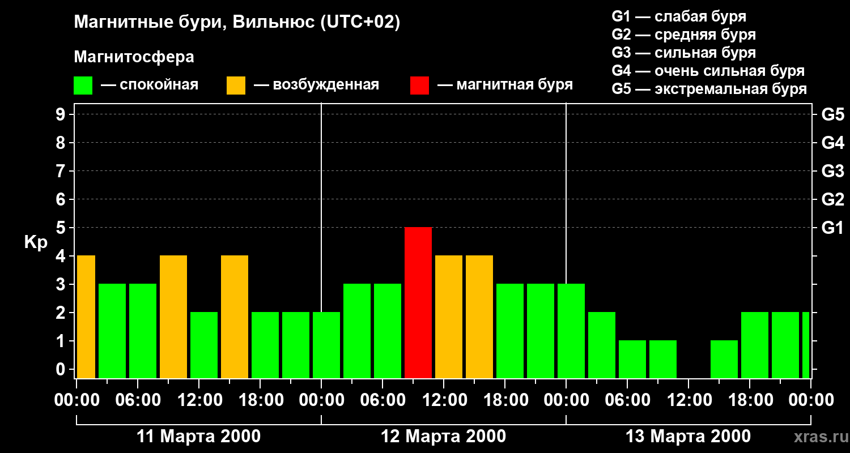Image resolution: width=850 pixels, height=453 pixels.
Task: Click the '— магнитная буря' legend label
Action: (505, 85)
